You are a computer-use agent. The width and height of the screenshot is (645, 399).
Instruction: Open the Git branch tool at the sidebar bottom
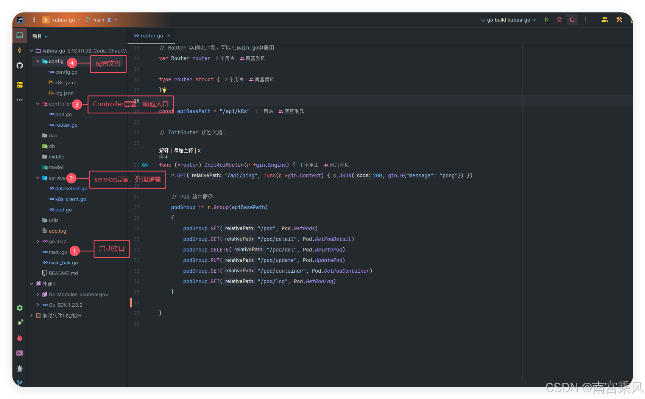(20, 383)
